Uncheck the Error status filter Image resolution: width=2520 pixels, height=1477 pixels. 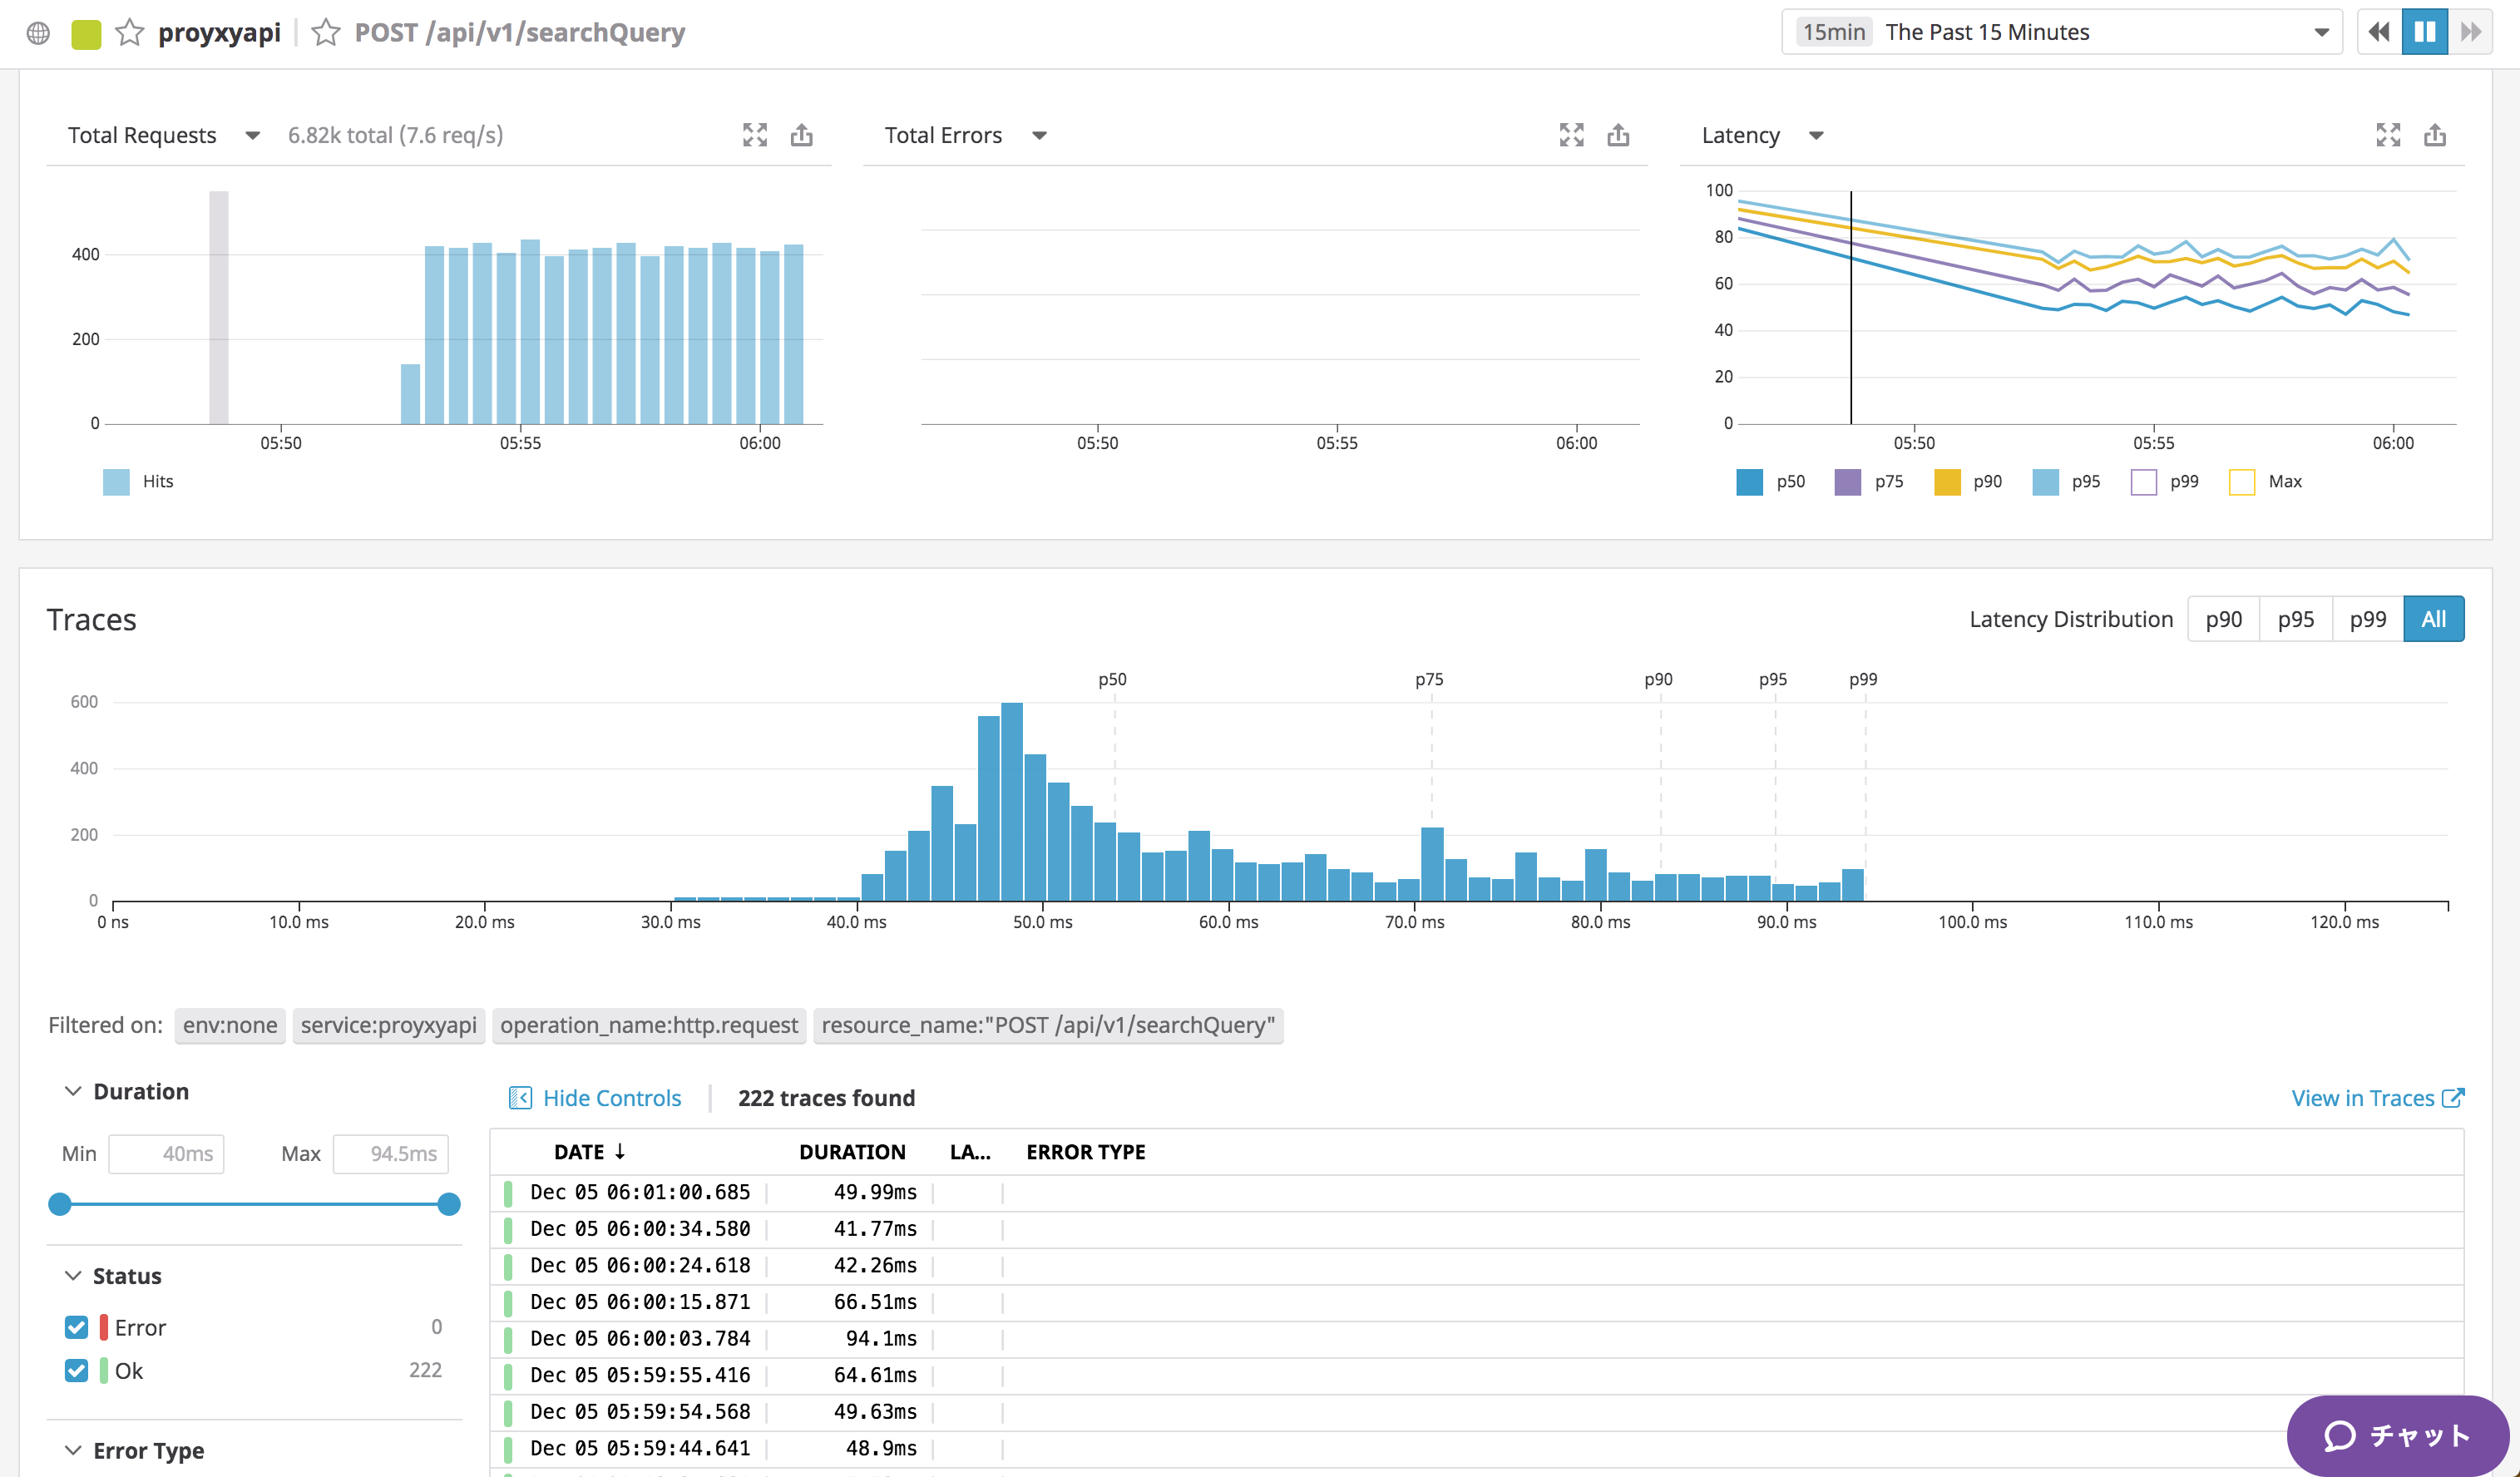(x=77, y=1327)
